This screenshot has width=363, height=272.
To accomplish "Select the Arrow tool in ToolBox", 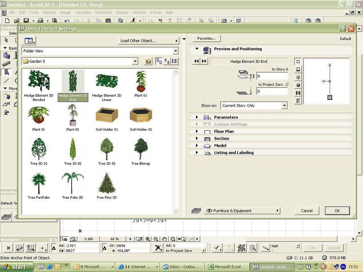I will pos(7,40).
